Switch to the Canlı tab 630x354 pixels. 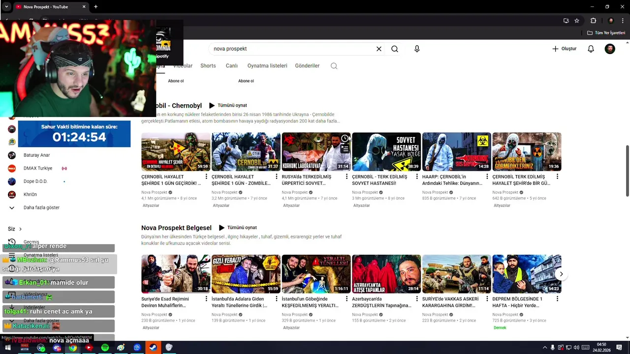coord(232,66)
